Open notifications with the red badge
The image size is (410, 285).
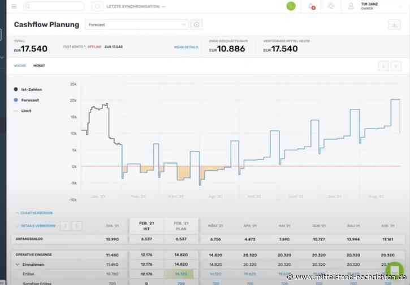pyautogui.click(x=312, y=6)
